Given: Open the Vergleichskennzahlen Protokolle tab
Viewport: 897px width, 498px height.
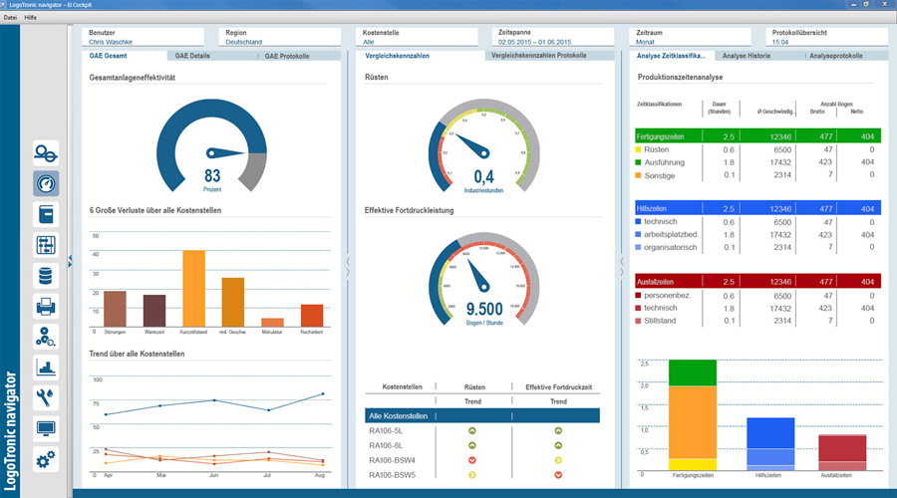Looking at the screenshot, I should coord(539,56).
